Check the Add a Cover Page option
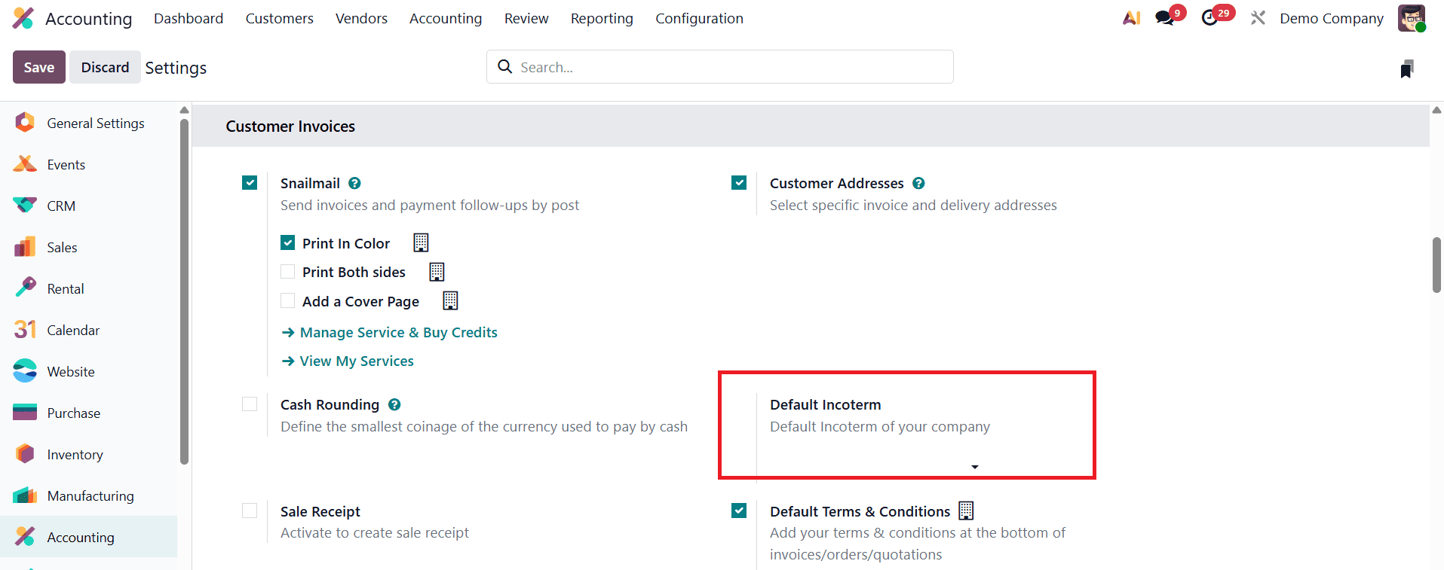This screenshot has width=1444, height=570. 288,301
